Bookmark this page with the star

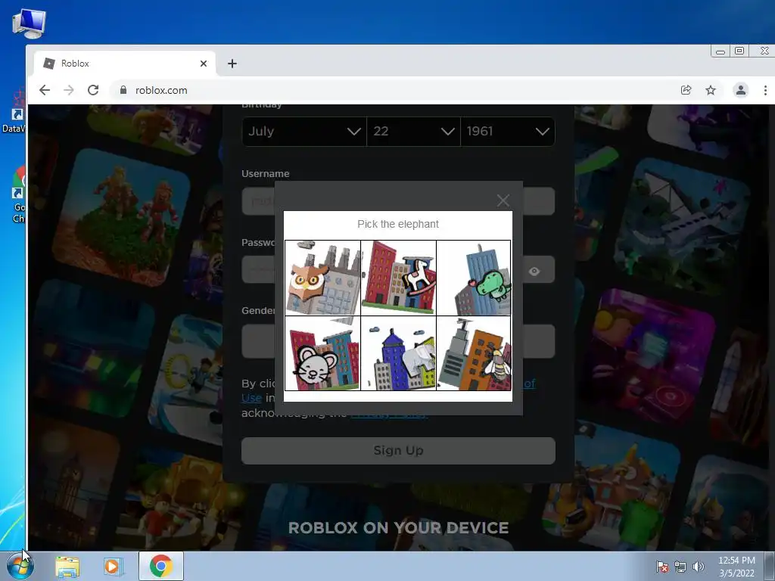point(710,90)
